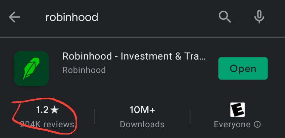Click the magnifying glass search icon

pos(225,16)
